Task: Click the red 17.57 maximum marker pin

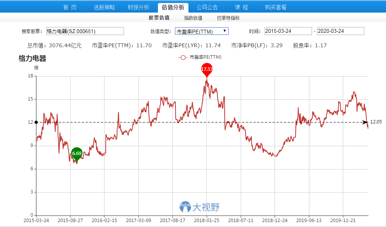Action: tap(207, 70)
